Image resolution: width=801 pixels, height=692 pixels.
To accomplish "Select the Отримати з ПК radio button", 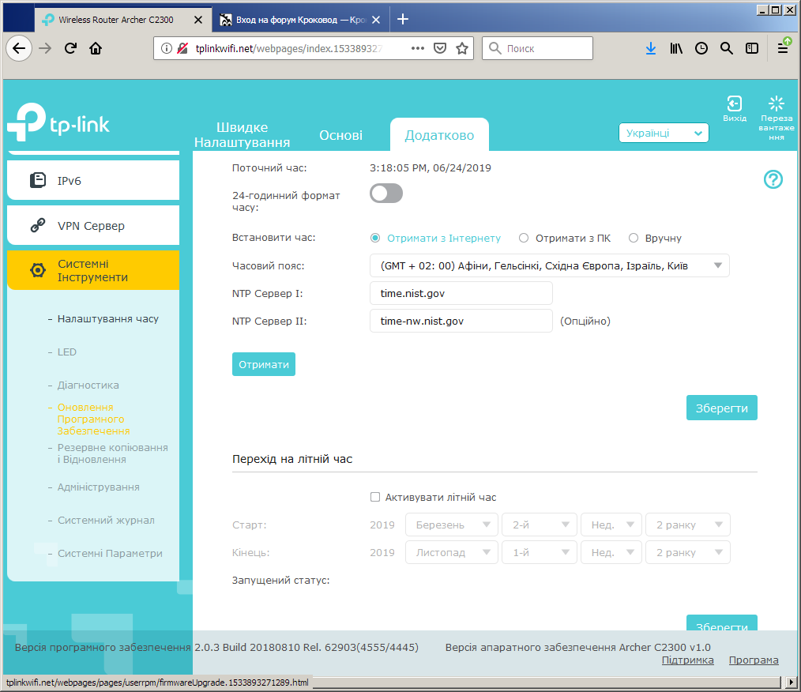I will (524, 238).
